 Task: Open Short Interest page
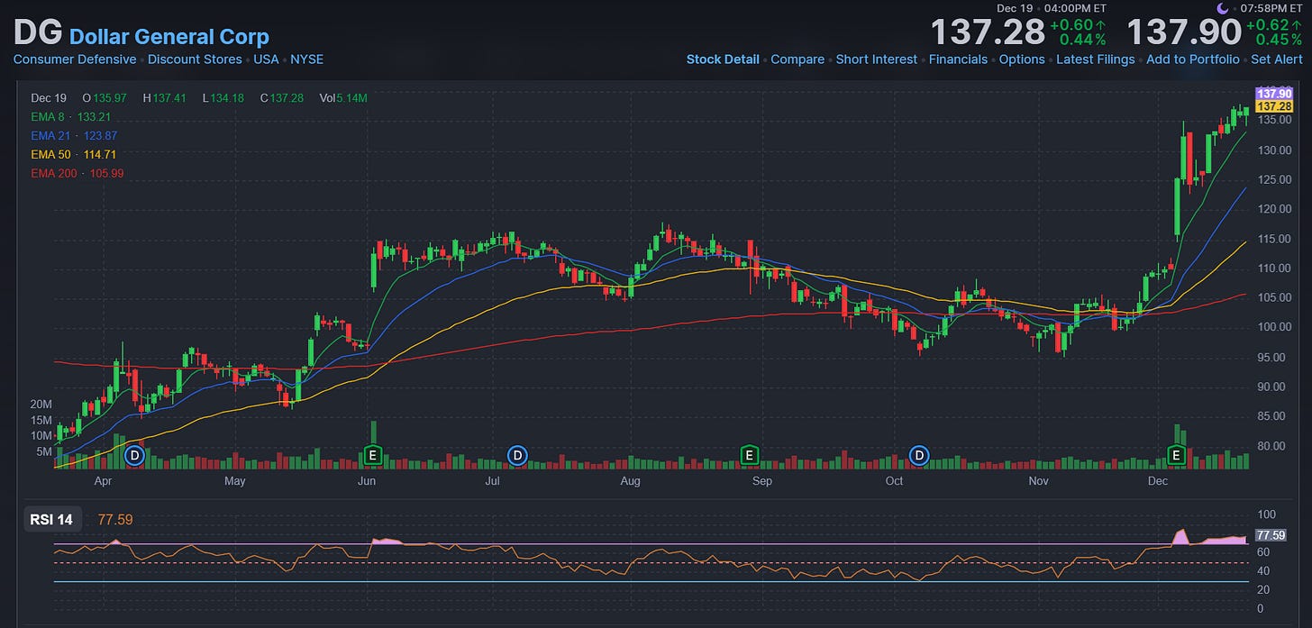coord(876,59)
